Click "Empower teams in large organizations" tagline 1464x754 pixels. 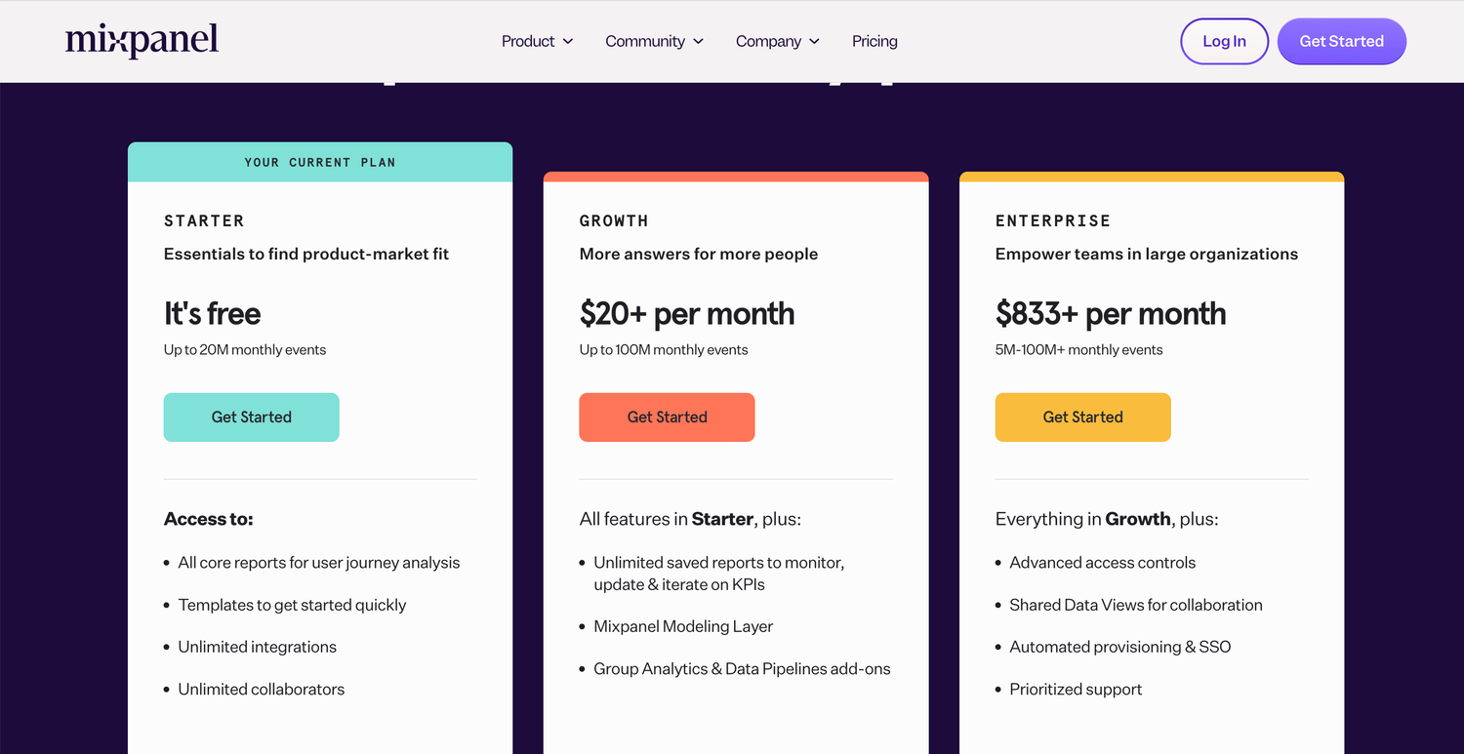coord(1147,254)
